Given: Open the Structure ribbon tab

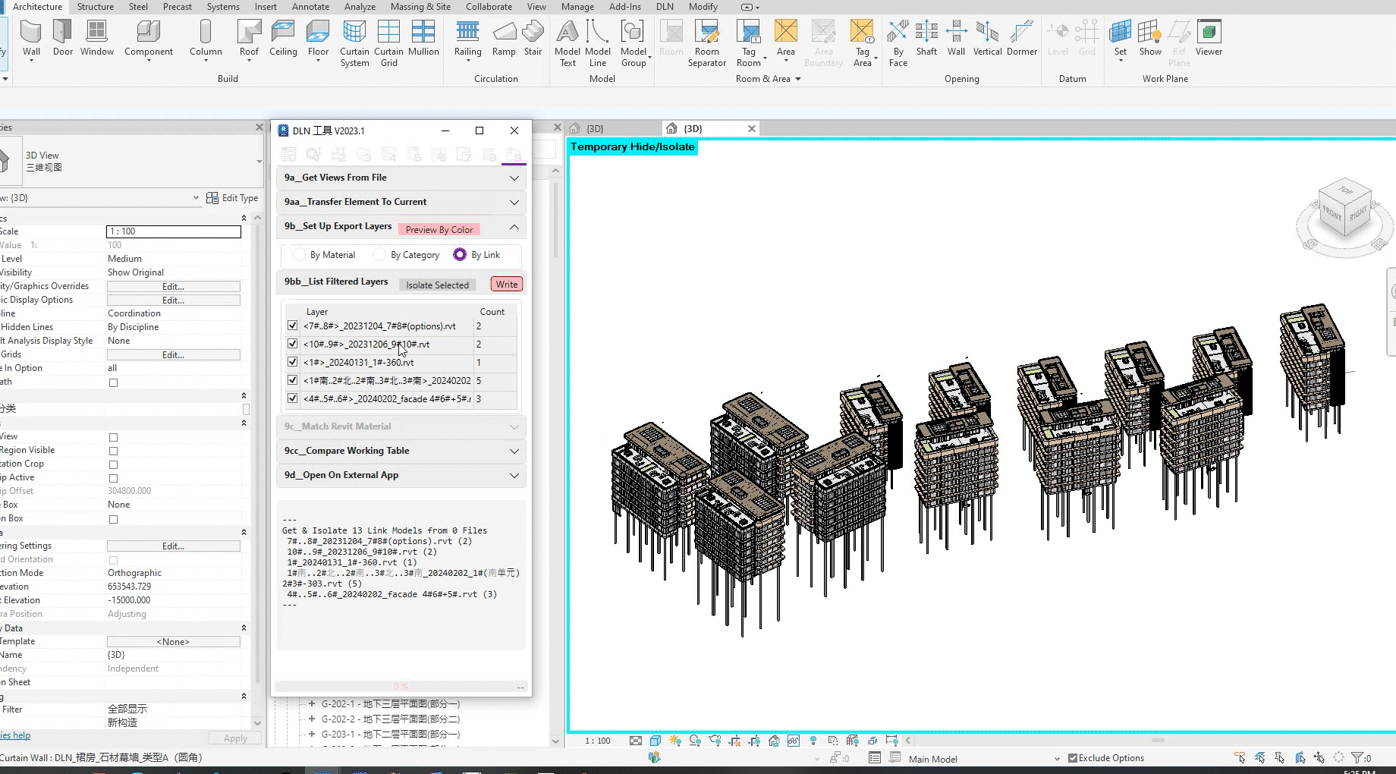Looking at the screenshot, I should (96, 7).
